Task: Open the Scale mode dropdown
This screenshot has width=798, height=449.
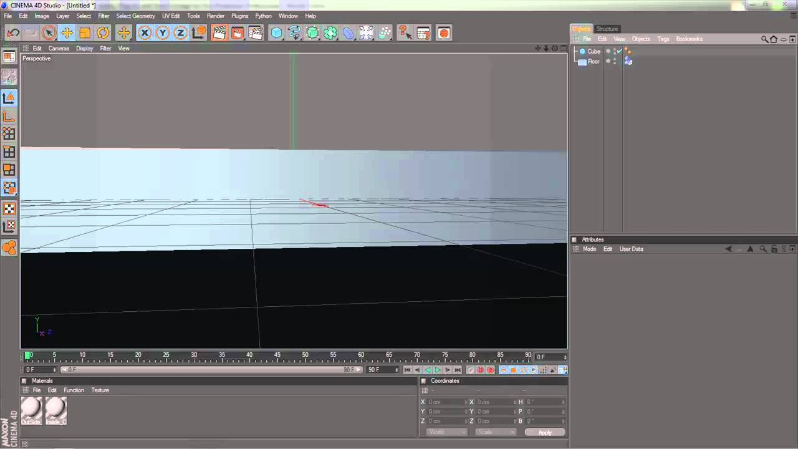Action: coord(494,432)
